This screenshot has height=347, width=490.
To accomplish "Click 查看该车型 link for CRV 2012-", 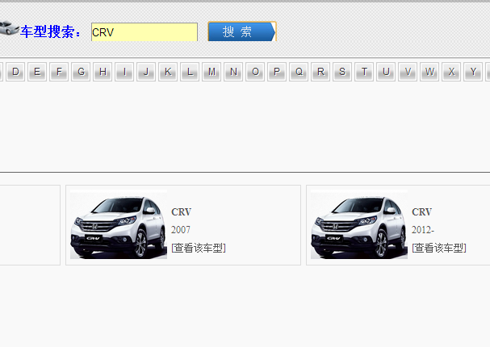I will click(x=439, y=248).
